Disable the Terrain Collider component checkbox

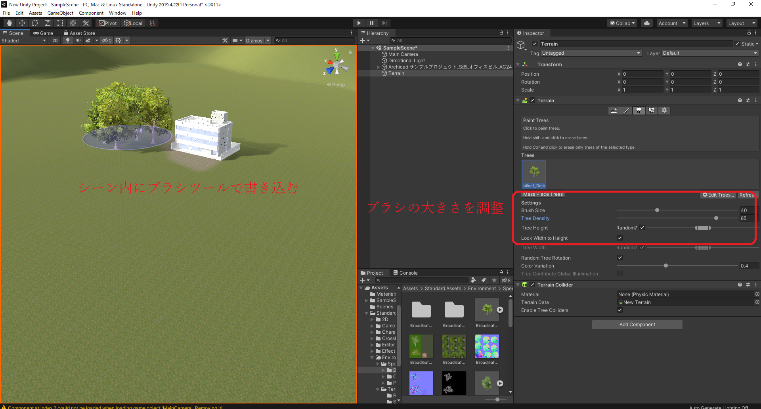pos(532,285)
